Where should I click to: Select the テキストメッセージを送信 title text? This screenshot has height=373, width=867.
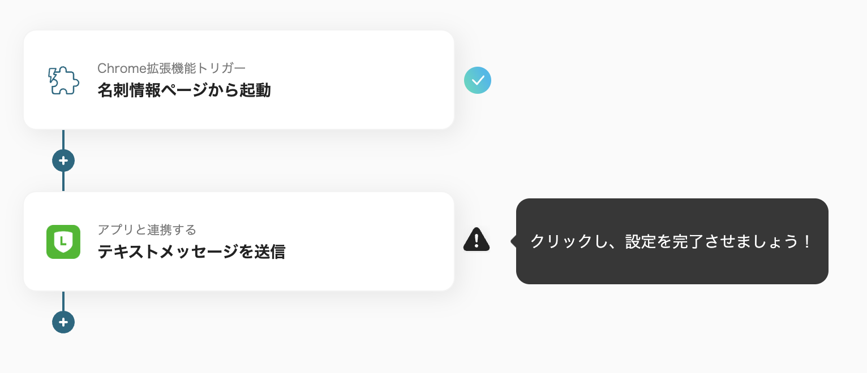191,252
